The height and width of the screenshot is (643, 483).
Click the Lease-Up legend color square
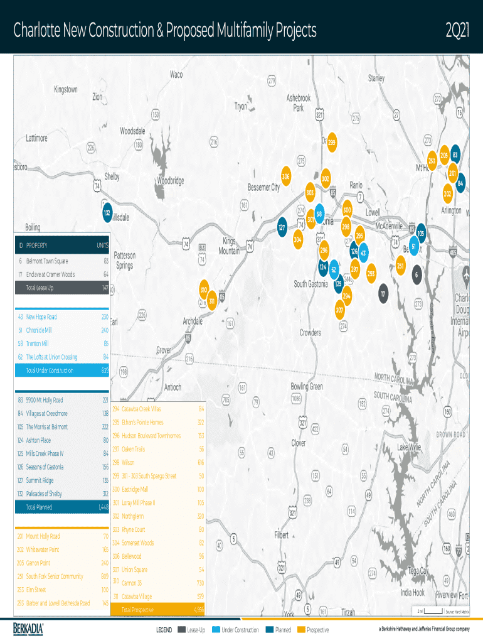pos(181,630)
